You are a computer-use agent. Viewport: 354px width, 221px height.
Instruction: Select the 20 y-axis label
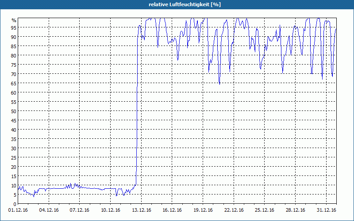click(x=14, y=167)
